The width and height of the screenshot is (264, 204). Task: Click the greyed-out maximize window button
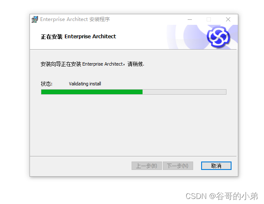point(209,19)
